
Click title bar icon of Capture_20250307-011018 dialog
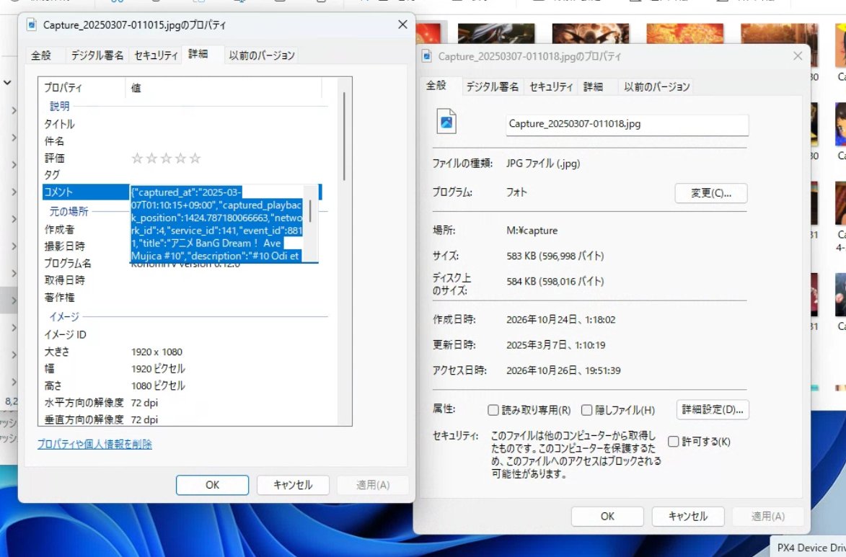pos(427,56)
